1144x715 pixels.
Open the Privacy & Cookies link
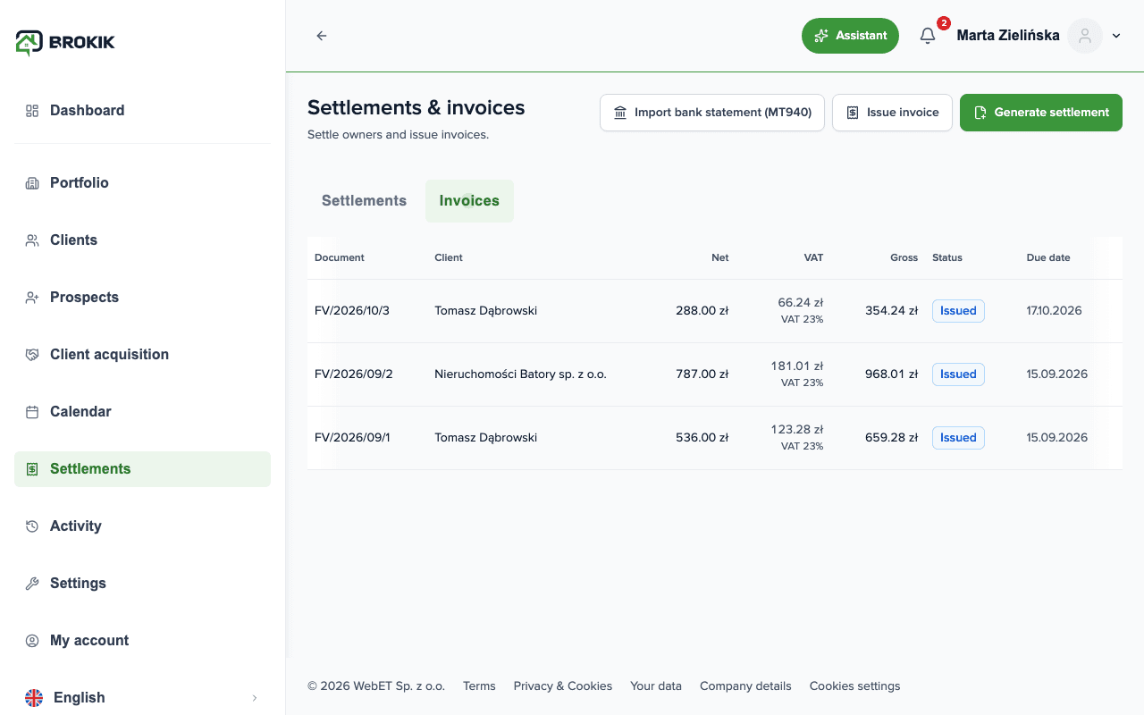[563, 686]
